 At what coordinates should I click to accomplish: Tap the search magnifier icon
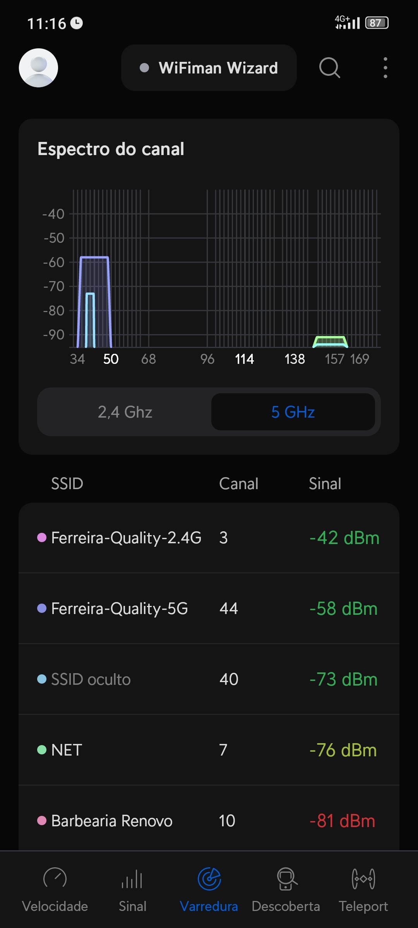point(329,68)
